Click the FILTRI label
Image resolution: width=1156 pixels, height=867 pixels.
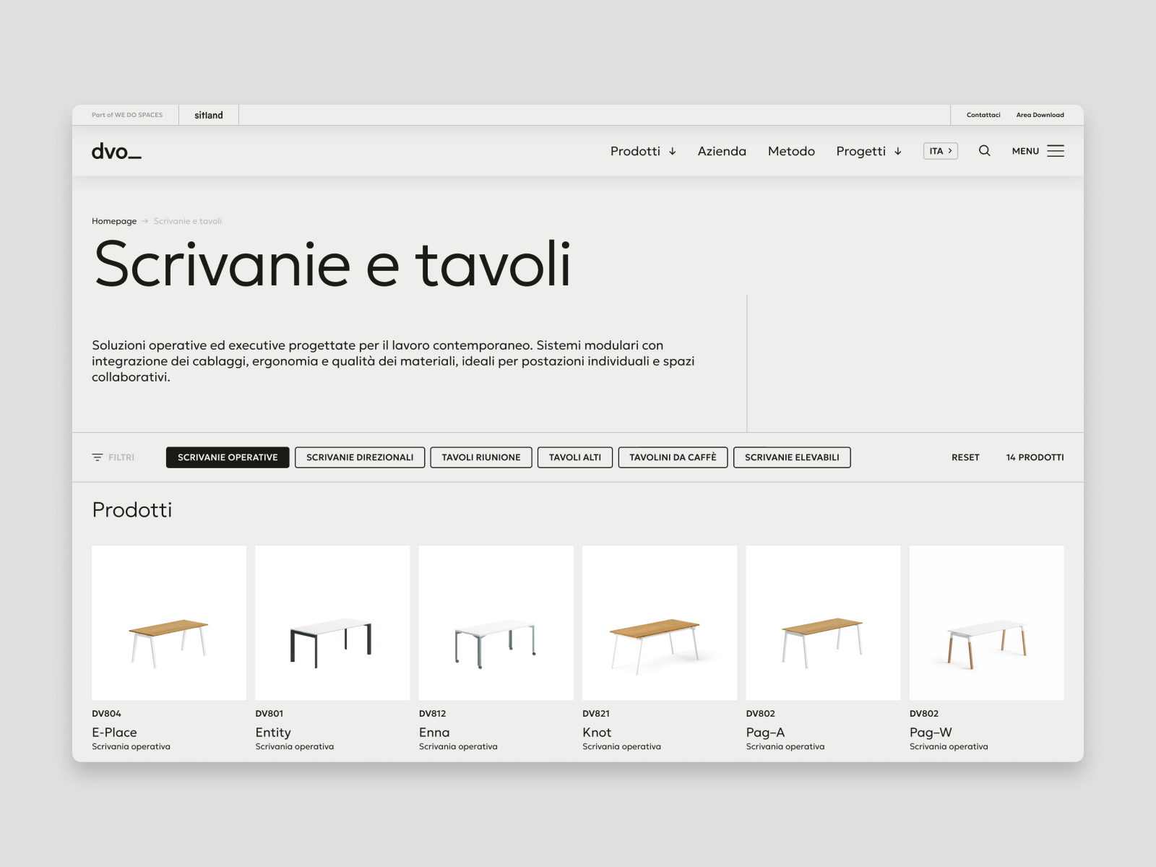(x=121, y=457)
